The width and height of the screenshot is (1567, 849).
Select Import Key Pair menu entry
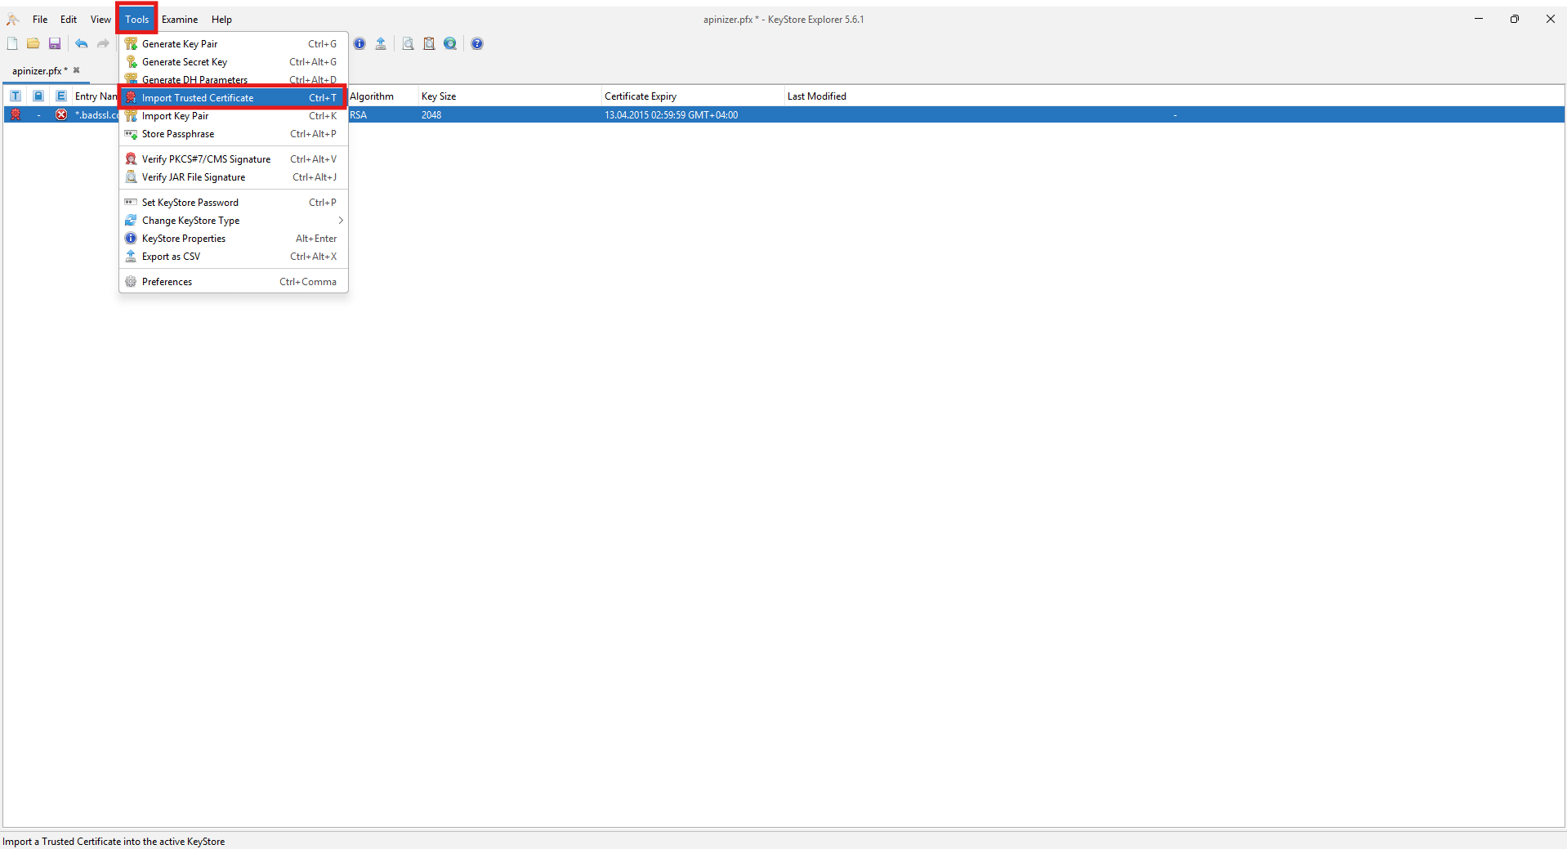tap(234, 116)
